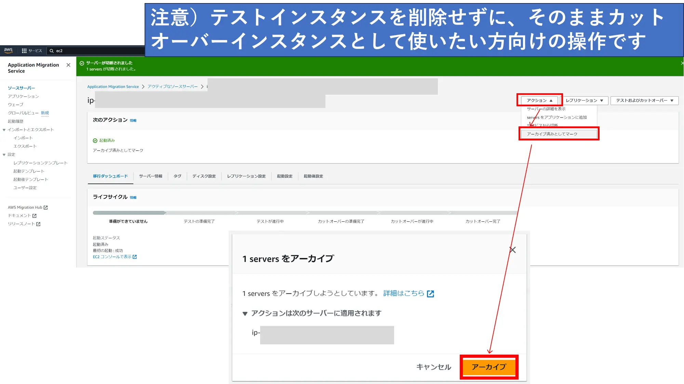The height and width of the screenshot is (384, 684).
Task: Click Application Migration Service breadcrumb
Action: click(x=113, y=86)
